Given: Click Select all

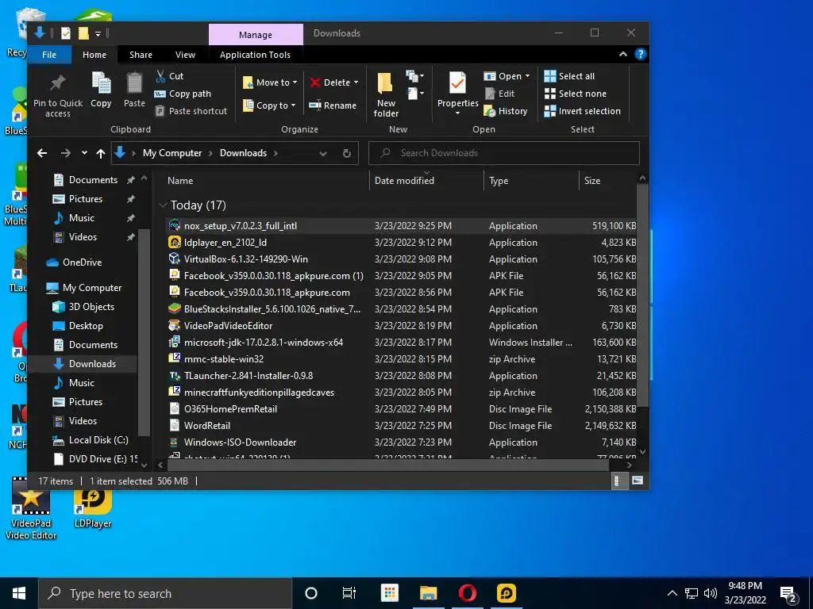Looking at the screenshot, I should (x=569, y=76).
